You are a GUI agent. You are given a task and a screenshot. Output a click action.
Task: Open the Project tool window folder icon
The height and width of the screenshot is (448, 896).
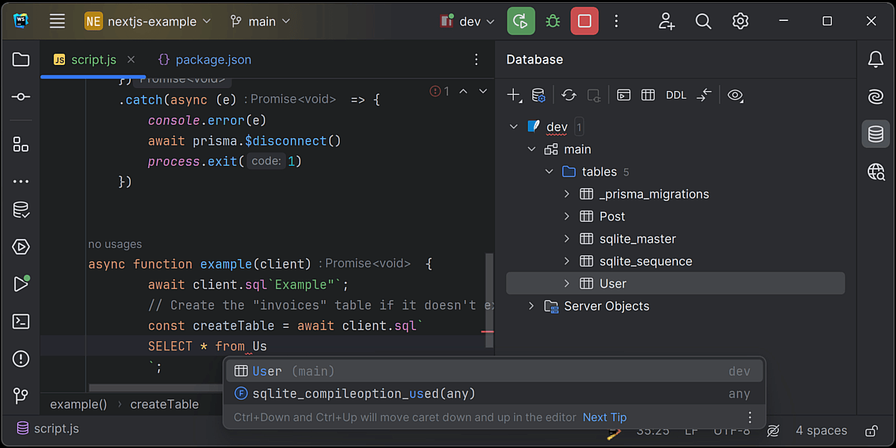pyautogui.click(x=21, y=60)
